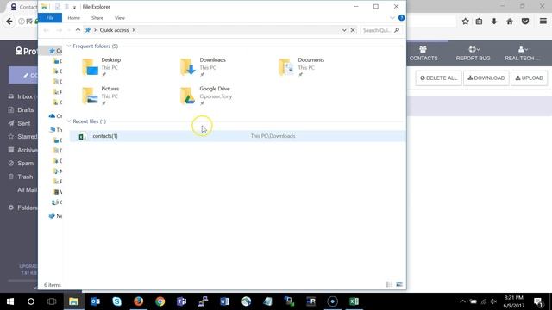Open Contacts in ProtonMail header
552x310 pixels.
(423, 53)
